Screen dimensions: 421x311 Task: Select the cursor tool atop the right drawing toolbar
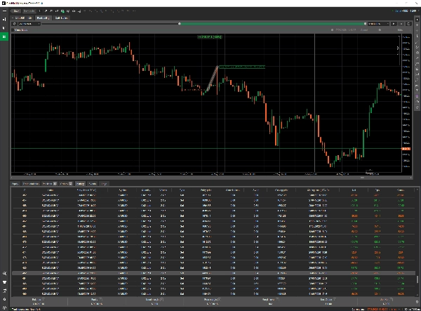point(417,20)
